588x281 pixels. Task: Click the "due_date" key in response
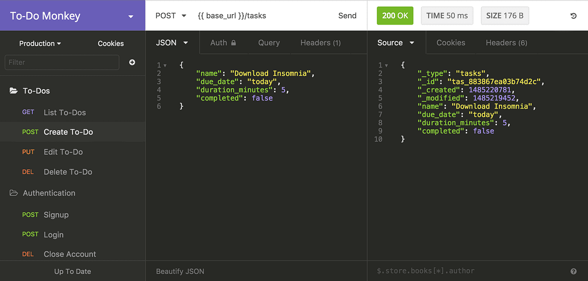click(x=438, y=115)
